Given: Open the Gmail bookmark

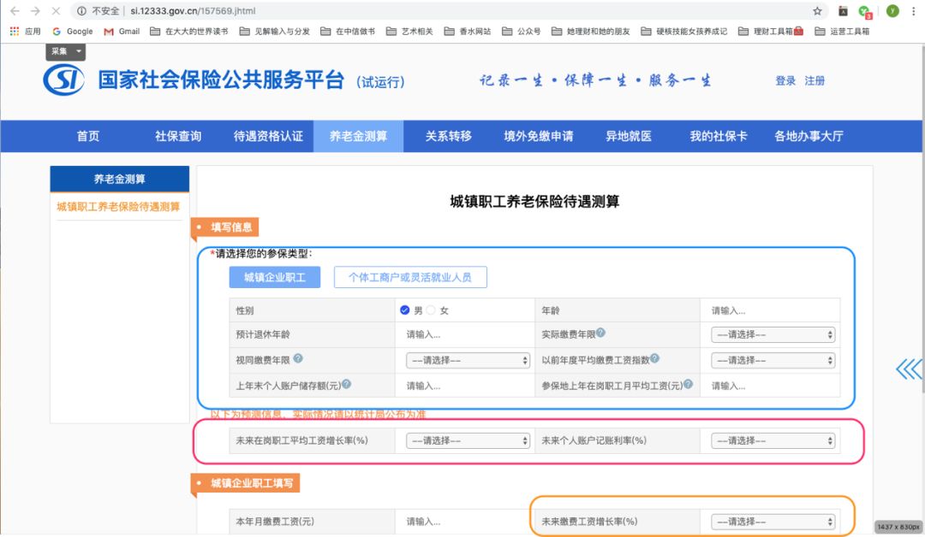Looking at the screenshot, I should point(122,31).
